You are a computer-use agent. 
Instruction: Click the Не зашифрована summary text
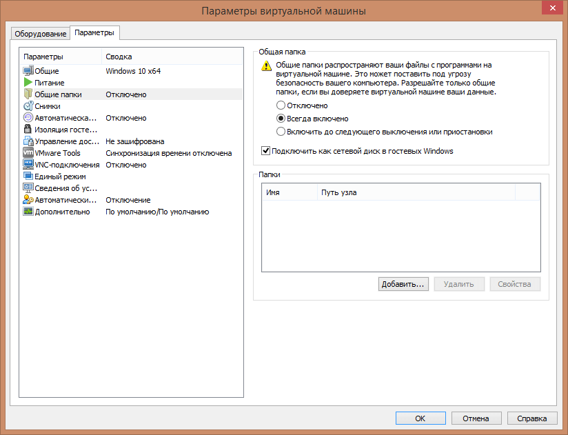tap(134, 141)
